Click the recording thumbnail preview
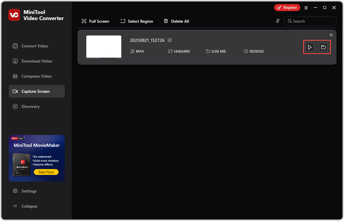Image resolution: width=344 pixels, height=221 pixels. click(104, 47)
